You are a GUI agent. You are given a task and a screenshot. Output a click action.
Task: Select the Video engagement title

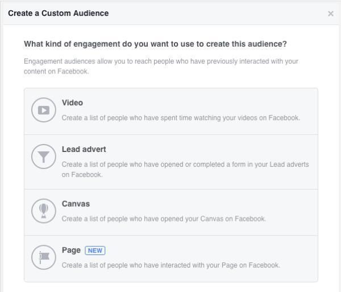pos(72,102)
